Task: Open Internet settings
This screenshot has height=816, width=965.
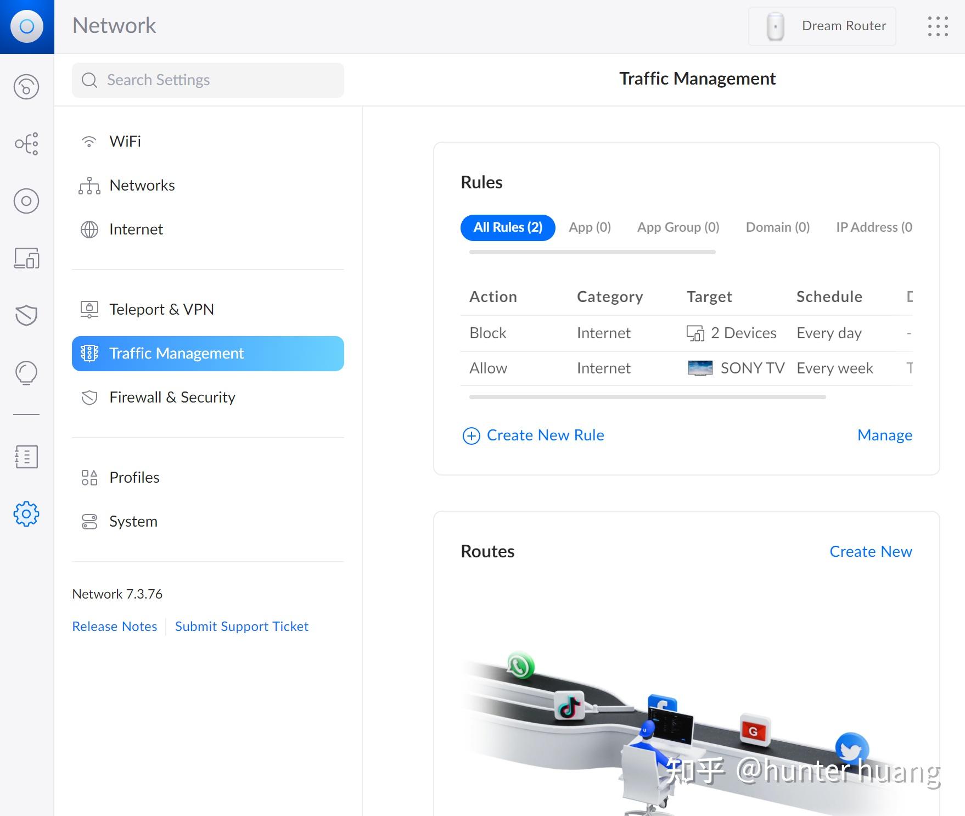Action: [x=208, y=230]
